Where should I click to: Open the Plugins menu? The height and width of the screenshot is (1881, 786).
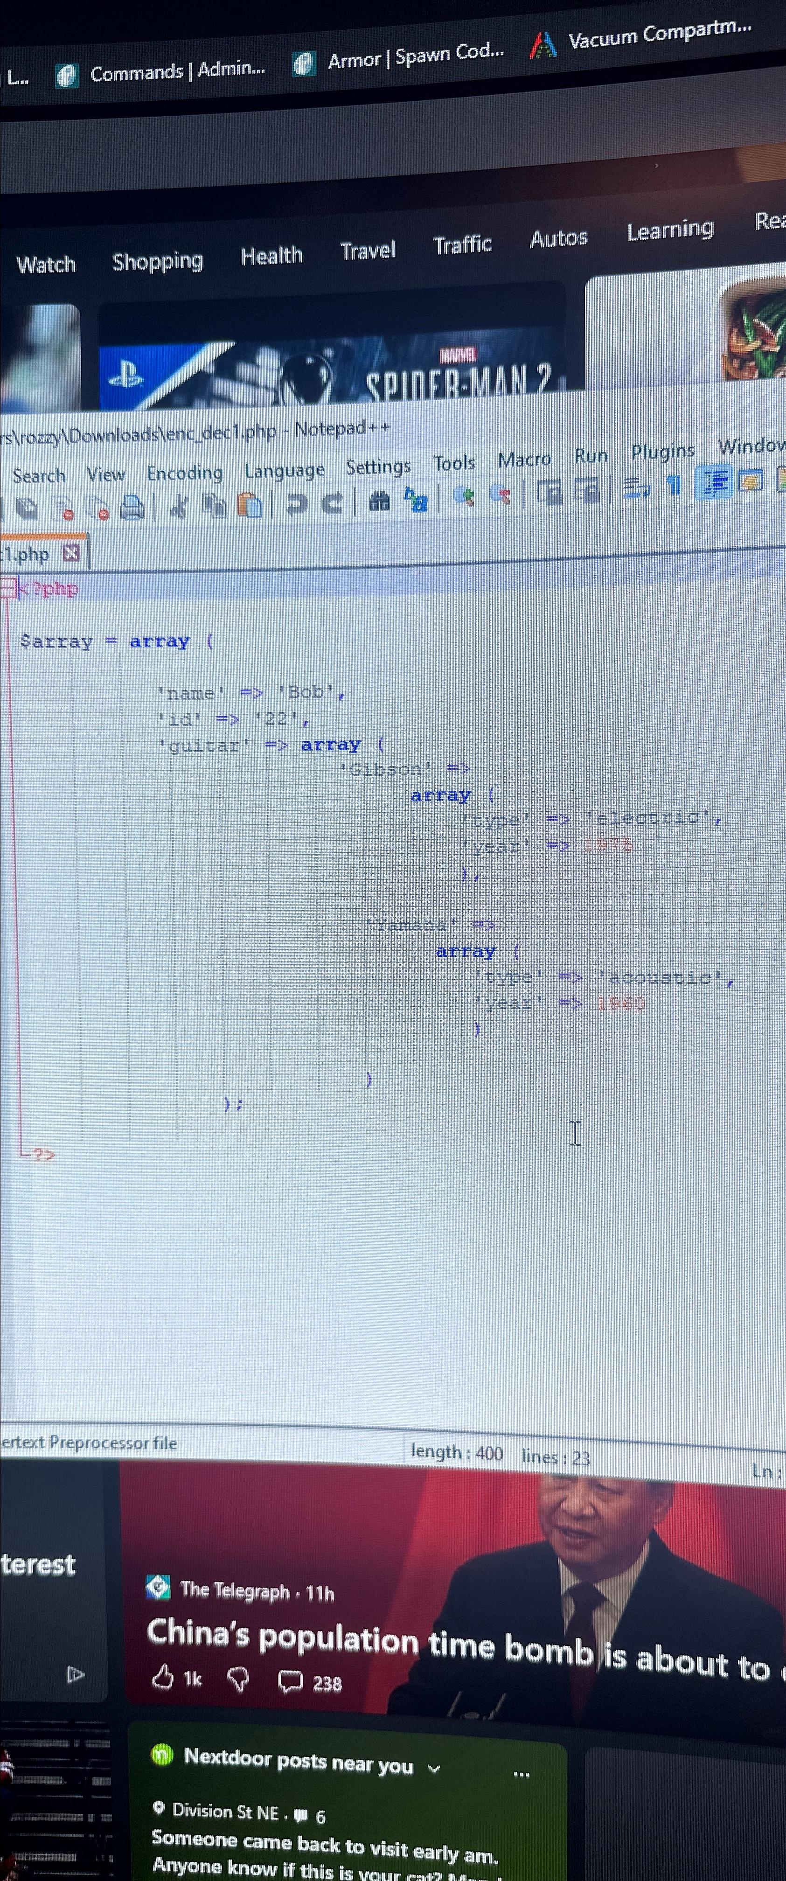(x=662, y=451)
